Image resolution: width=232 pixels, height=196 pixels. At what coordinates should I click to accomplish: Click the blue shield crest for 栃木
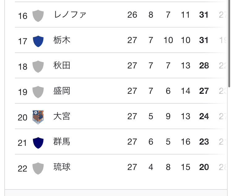(38, 41)
